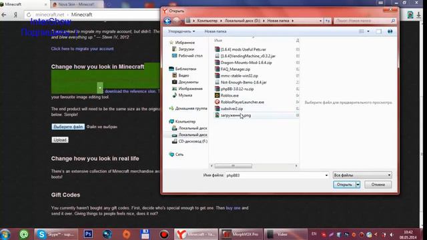The image size is (427, 240).
Task: Open the Изображения library
Action: (x=190, y=89)
